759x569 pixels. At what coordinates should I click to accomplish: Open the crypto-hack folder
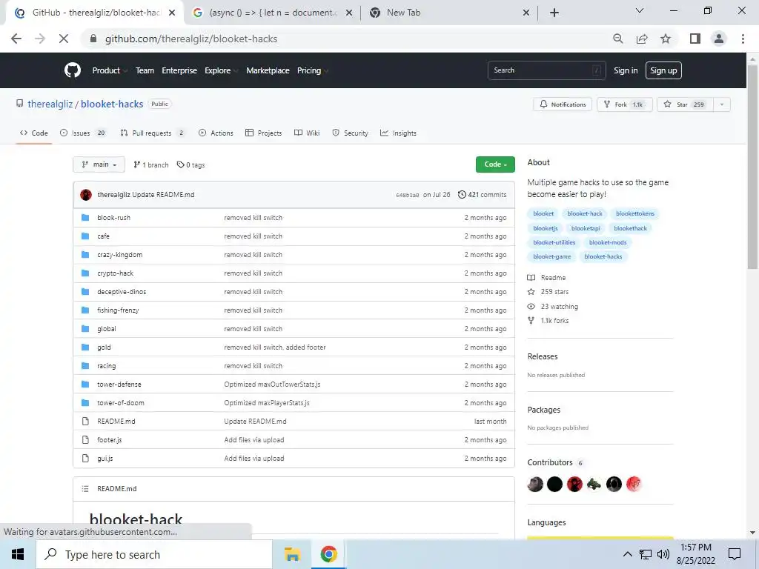(115, 273)
